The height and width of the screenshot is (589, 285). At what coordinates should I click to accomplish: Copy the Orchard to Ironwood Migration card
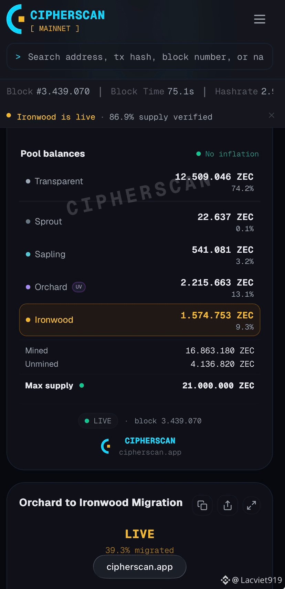[x=202, y=505]
